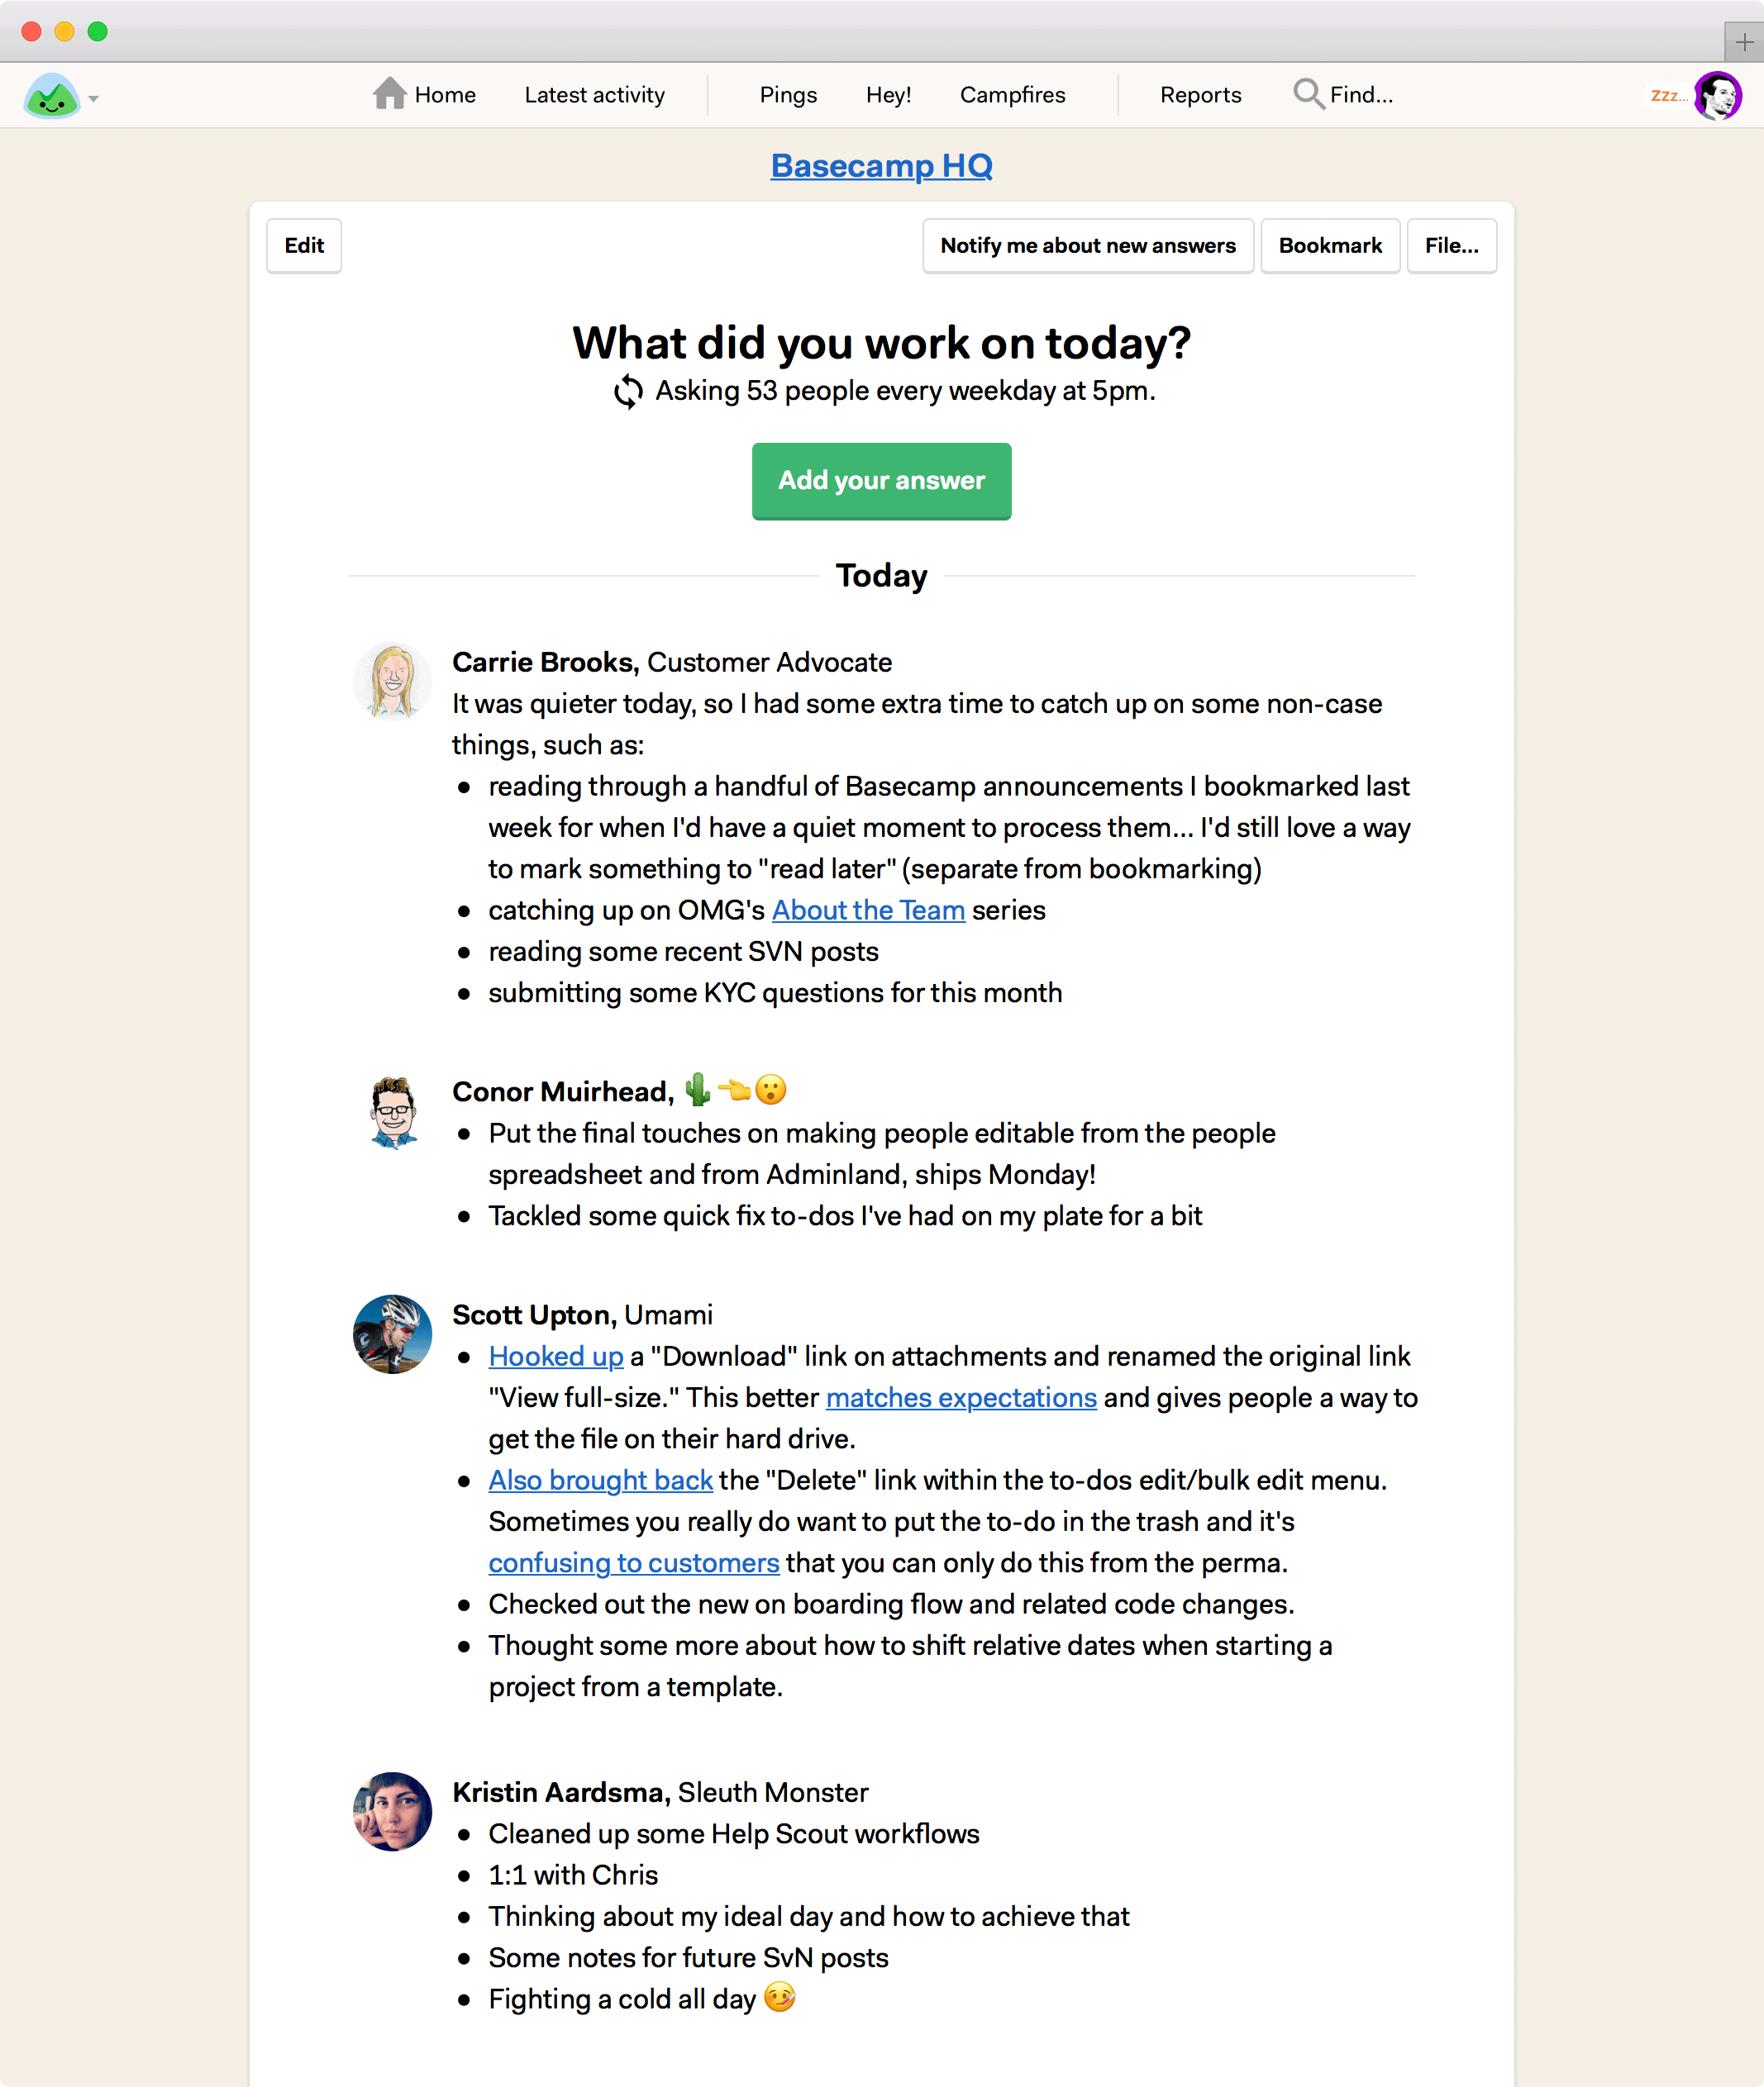Click the green Add your answer button

(882, 481)
